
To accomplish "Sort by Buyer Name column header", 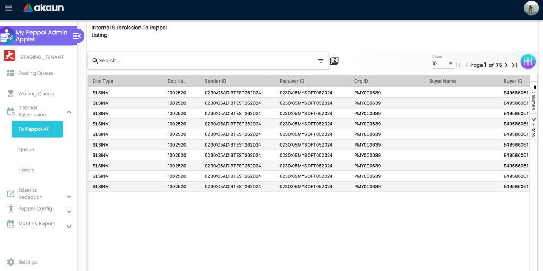I will click(x=442, y=81).
